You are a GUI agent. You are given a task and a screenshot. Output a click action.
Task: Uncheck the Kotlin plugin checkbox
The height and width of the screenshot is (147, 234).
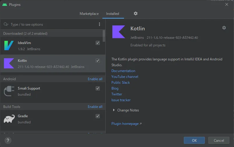click(98, 61)
